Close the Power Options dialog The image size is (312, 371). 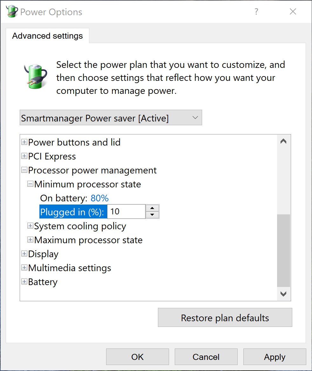[x=293, y=12]
